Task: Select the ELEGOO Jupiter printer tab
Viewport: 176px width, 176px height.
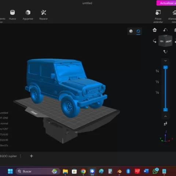Action: pos(8,156)
